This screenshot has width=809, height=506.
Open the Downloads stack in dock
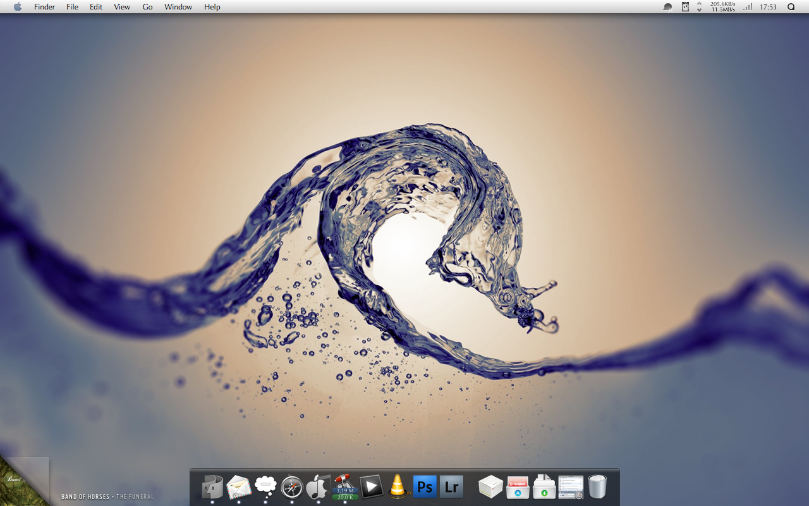pyautogui.click(x=544, y=487)
